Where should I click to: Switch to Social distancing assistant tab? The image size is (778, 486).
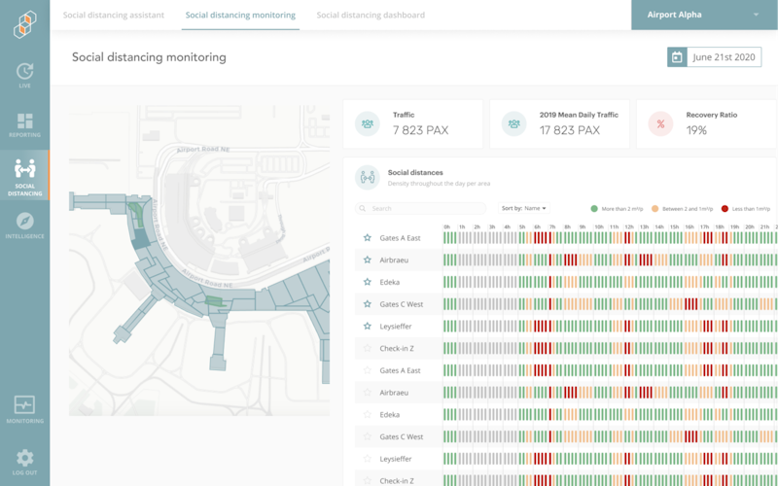[x=114, y=16]
